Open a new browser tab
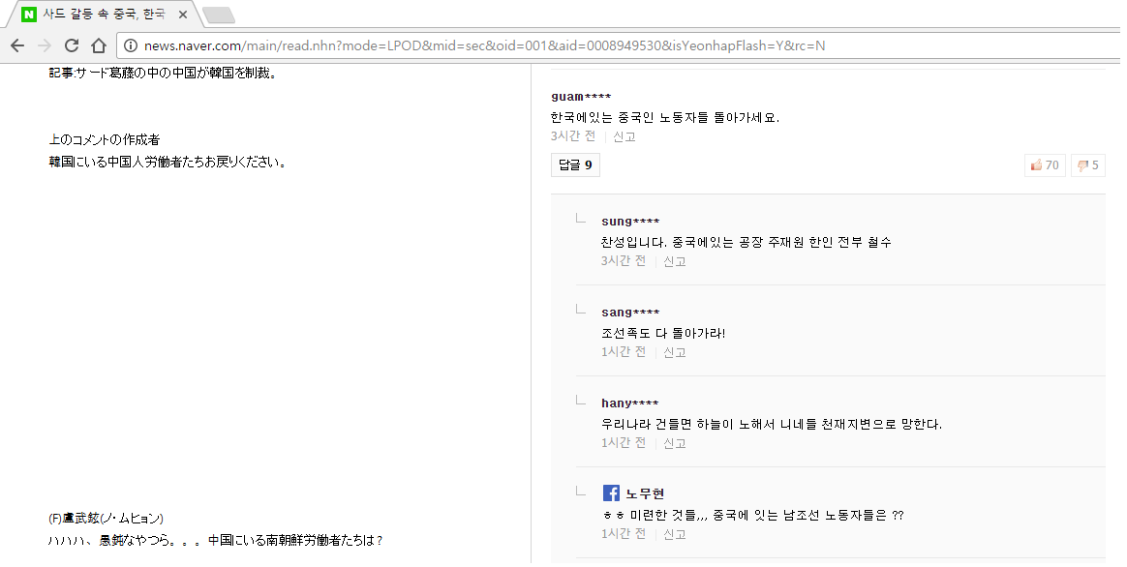The image size is (1127, 567). click(x=219, y=15)
